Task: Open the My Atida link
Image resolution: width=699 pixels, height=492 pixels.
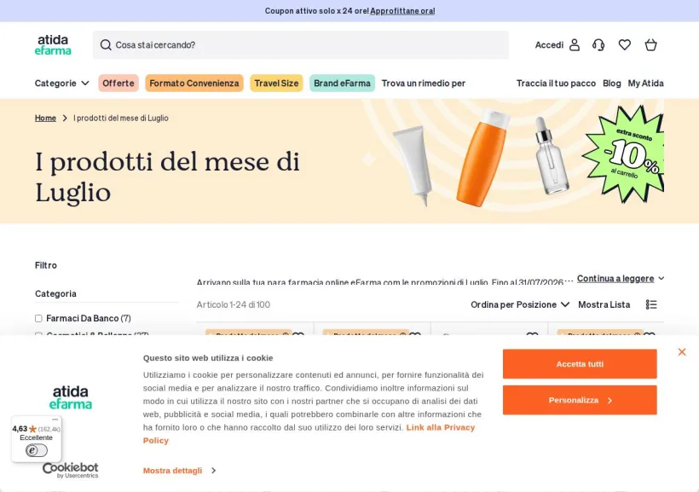Action: 645,84
